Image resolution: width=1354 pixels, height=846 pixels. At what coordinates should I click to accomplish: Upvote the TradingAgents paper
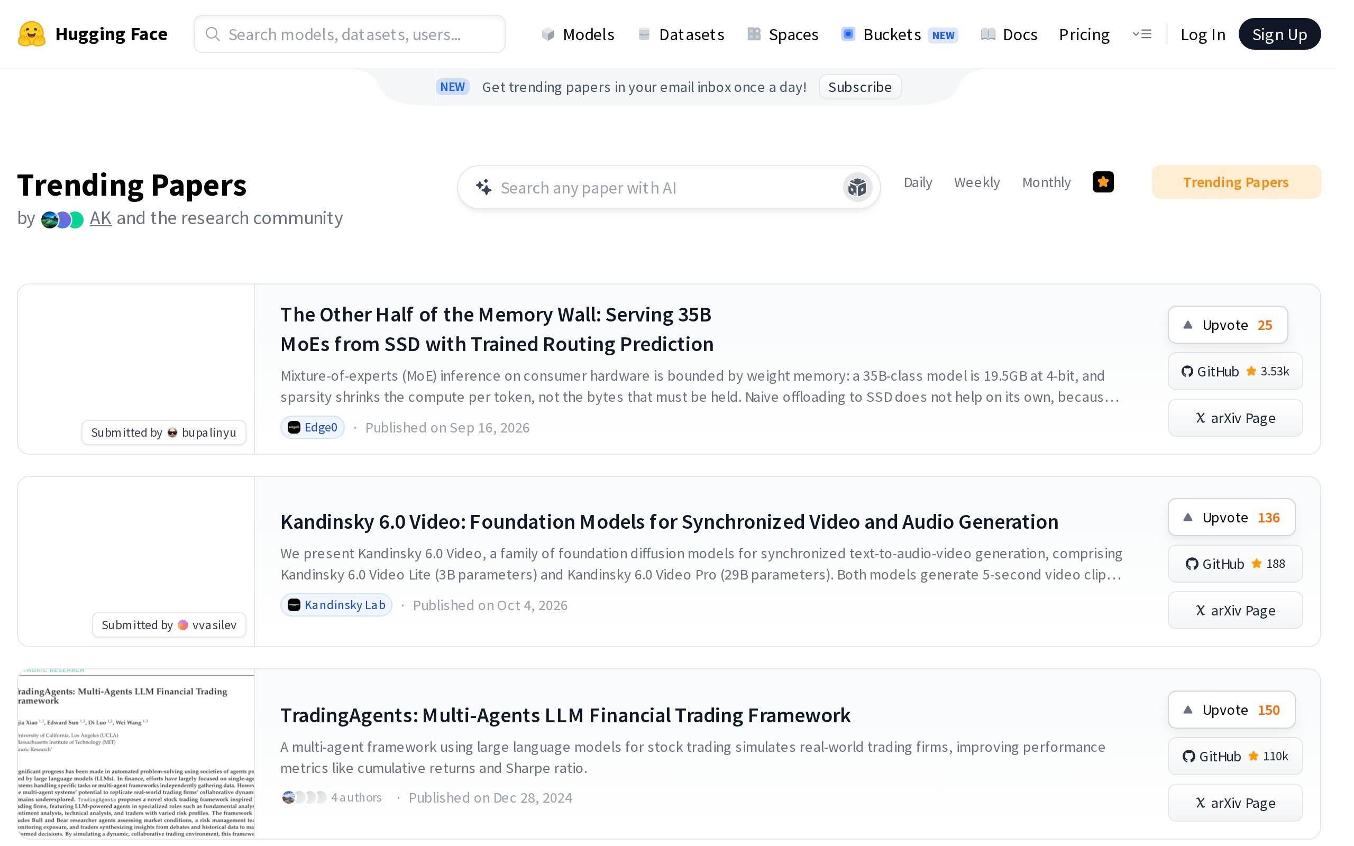click(1231, 710)
